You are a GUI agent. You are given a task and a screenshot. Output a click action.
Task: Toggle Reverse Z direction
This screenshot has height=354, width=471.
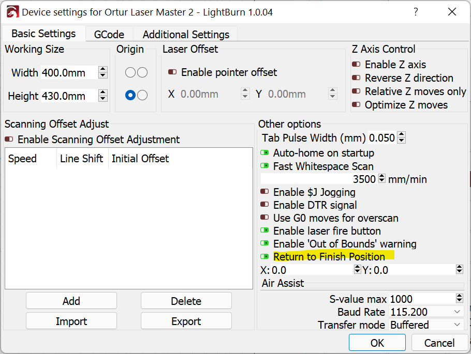tap(356, 78)
